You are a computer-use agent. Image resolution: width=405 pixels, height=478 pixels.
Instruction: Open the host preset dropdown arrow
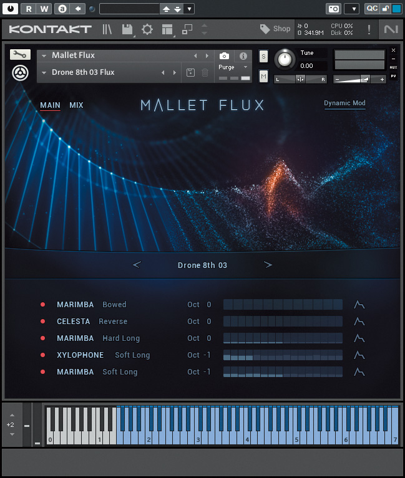189,9
